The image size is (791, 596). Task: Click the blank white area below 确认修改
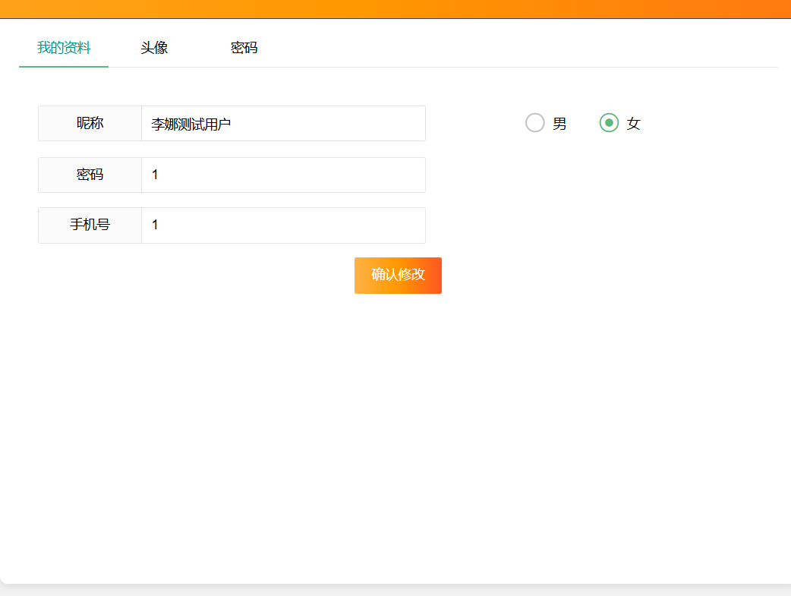coord(398,425)
